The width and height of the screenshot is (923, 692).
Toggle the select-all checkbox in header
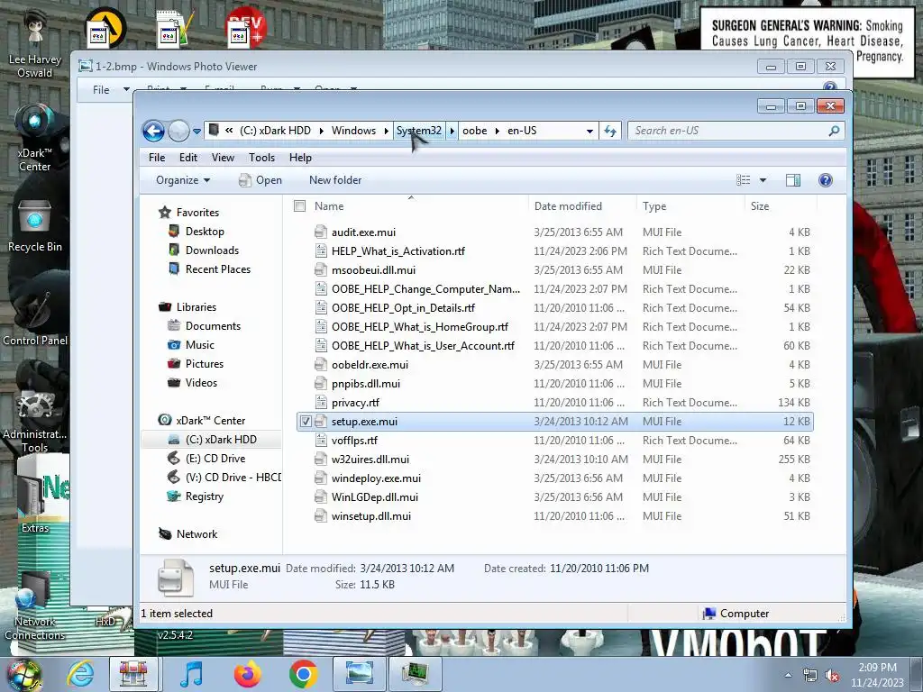pyautogui.click(x=299, y=206)
